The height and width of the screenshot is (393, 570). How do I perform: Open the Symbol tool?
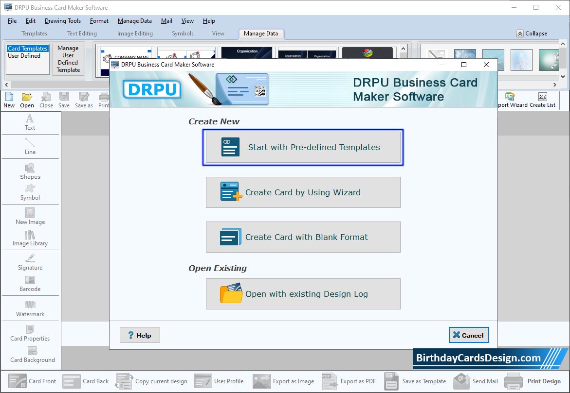pyautogui.click(x=30, y=192)
